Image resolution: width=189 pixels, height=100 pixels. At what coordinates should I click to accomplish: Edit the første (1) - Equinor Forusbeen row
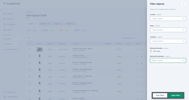pos(142,56)
